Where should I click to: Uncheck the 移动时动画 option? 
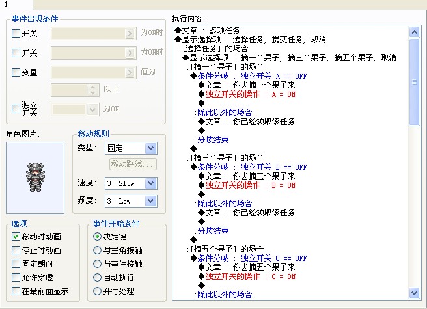(x=16, y=237)
